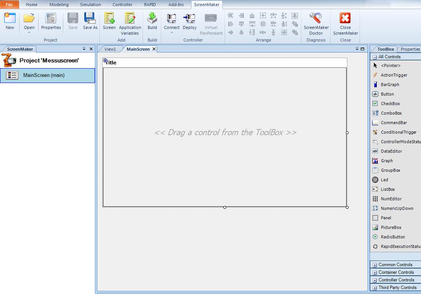The width and height of the screenshot is (421, 294).
Task: Select the ToolBox panel tab
Action: tap(385, 49)
